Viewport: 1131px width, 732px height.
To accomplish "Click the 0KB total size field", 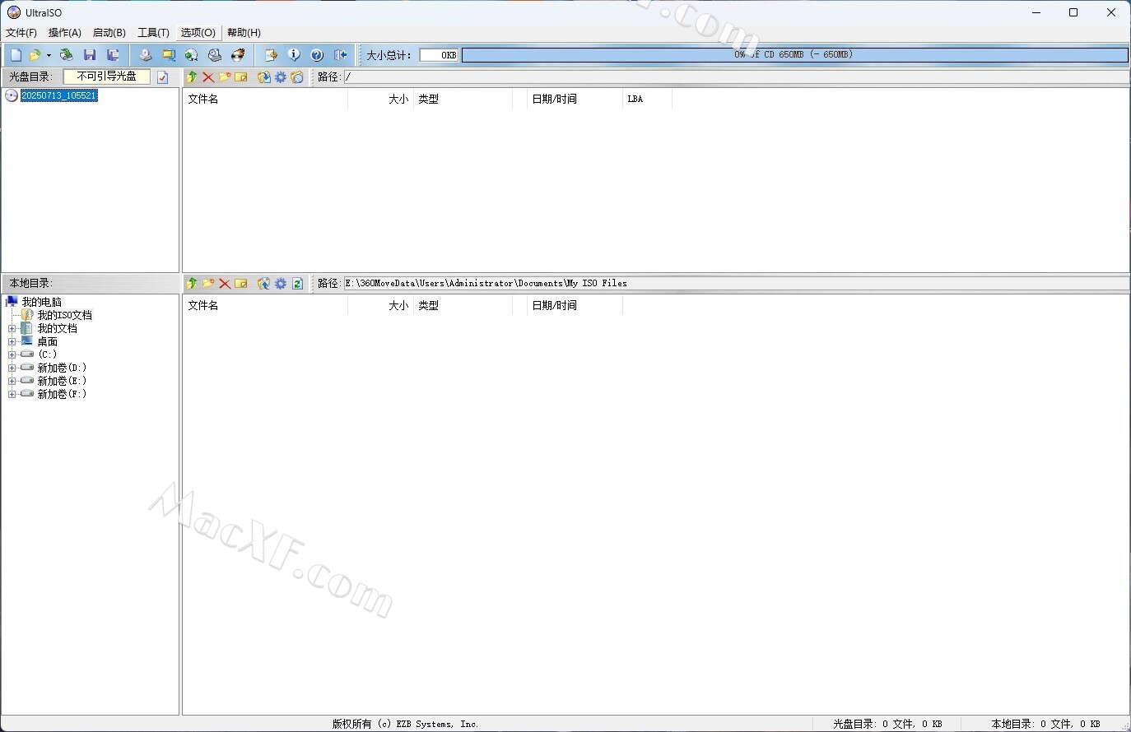I will (x=439, y=55).
